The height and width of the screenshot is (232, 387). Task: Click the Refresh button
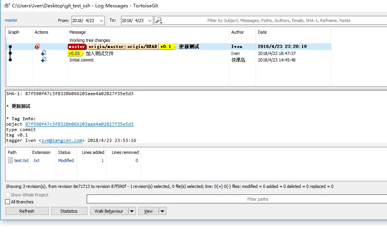tap(27, 211)
